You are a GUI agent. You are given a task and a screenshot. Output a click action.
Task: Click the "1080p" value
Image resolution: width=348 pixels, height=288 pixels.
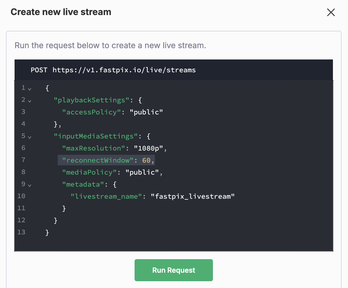148,148
